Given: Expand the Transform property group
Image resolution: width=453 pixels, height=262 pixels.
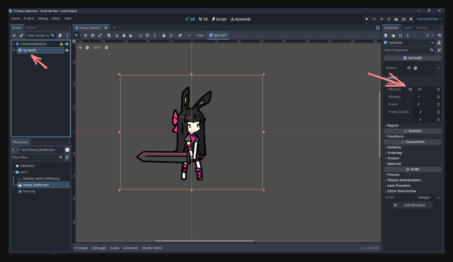Looking at the screenshot, I should (x=395, y=136).
